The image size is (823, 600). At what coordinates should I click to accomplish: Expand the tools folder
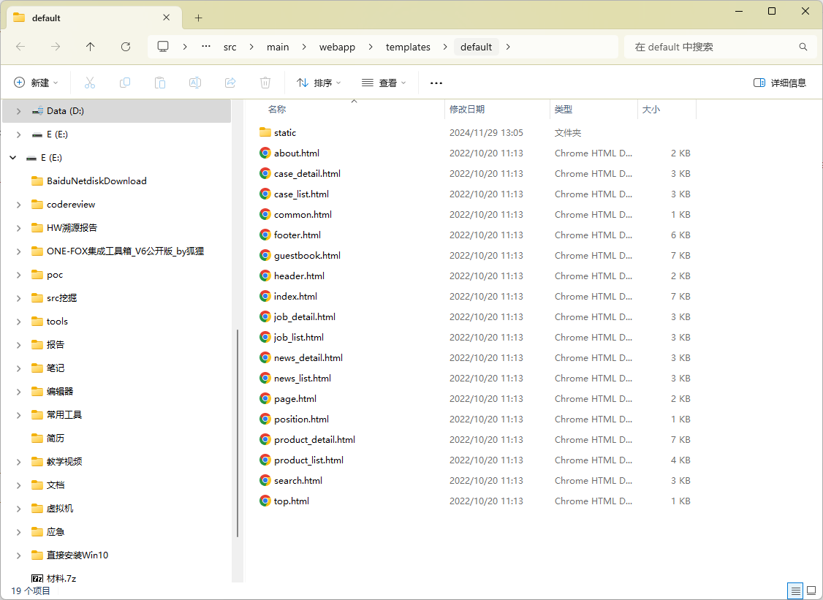click(x=18, y=322)
